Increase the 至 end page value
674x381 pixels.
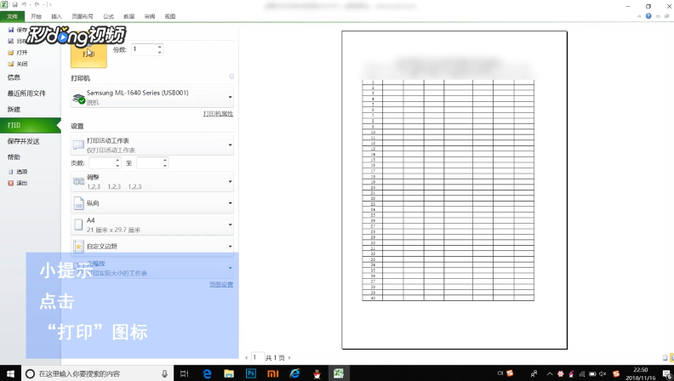tap(165, 161)
